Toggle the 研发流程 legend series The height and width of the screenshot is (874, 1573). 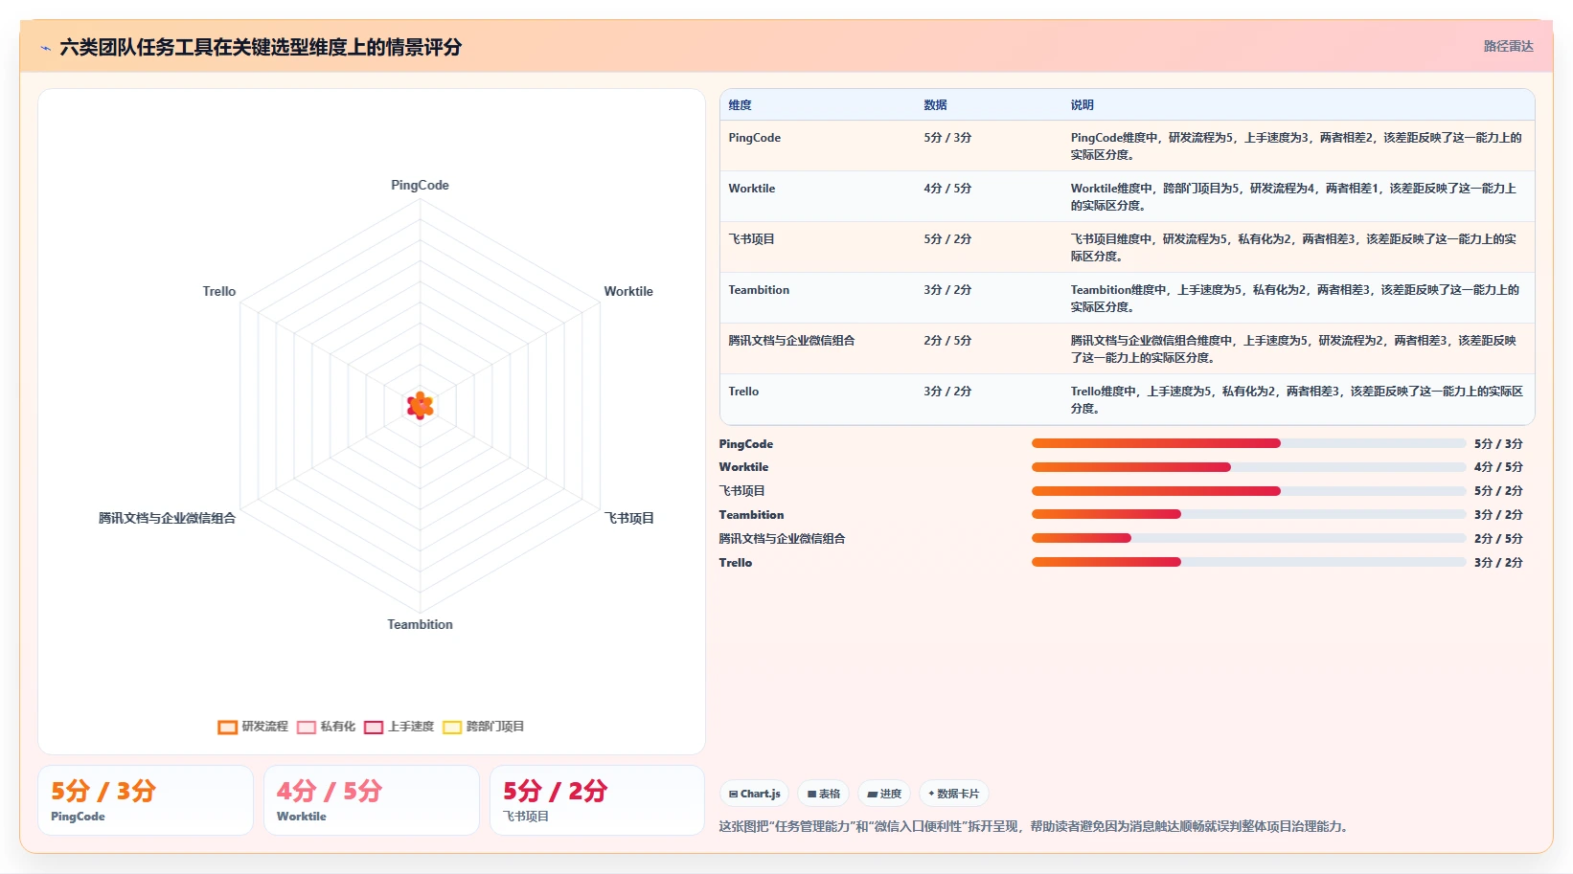(x=253, y=727)
